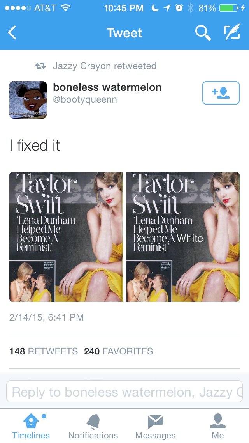View the edited White Feminist image
249x443 pixels.
(x=183, y=237)
